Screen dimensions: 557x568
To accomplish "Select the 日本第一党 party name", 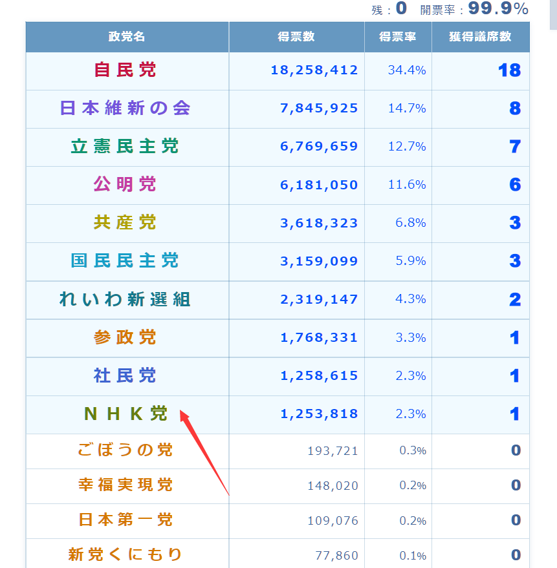I will [x=125, y=520].
